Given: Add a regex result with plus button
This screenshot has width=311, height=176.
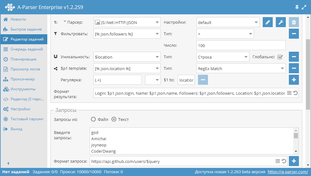Looking at the screenshot, I should (294, 80).
